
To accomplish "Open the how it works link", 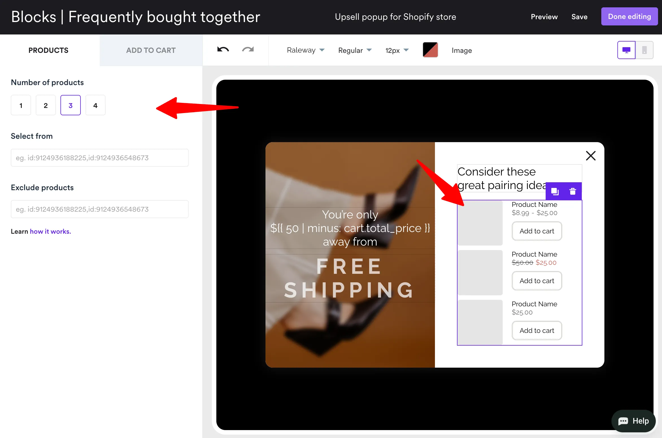I will tap(50, 231).
